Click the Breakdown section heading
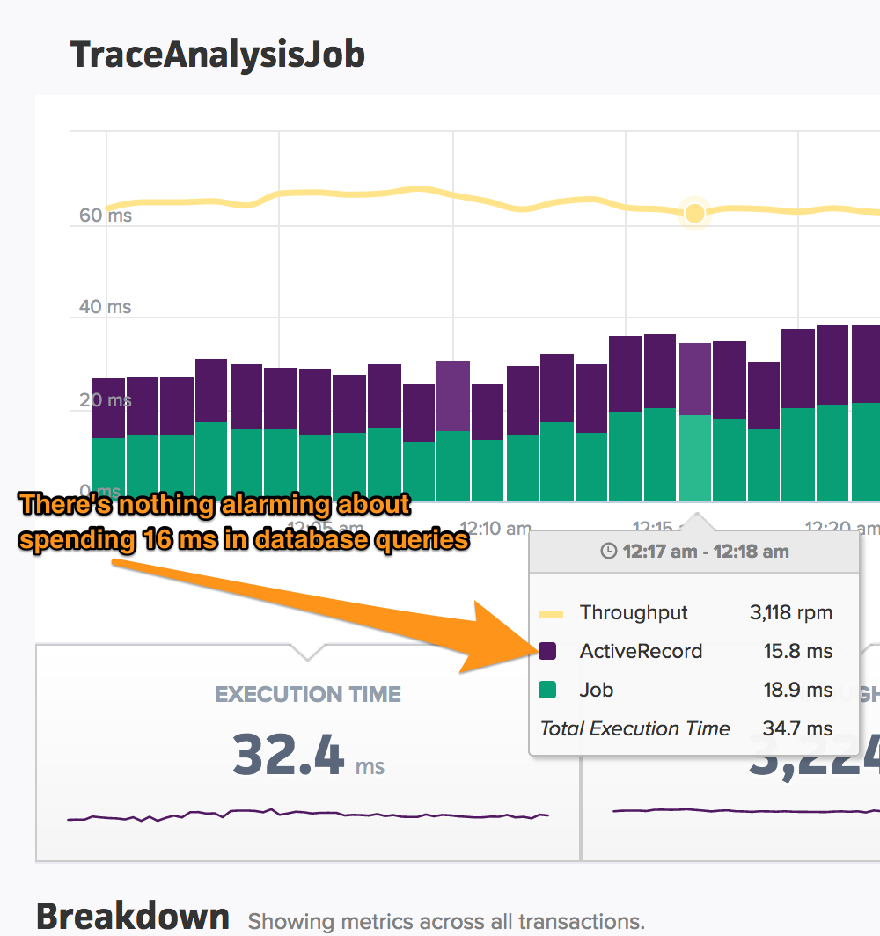Viewport: 880px width, 936px height. (x=133, y=916)
